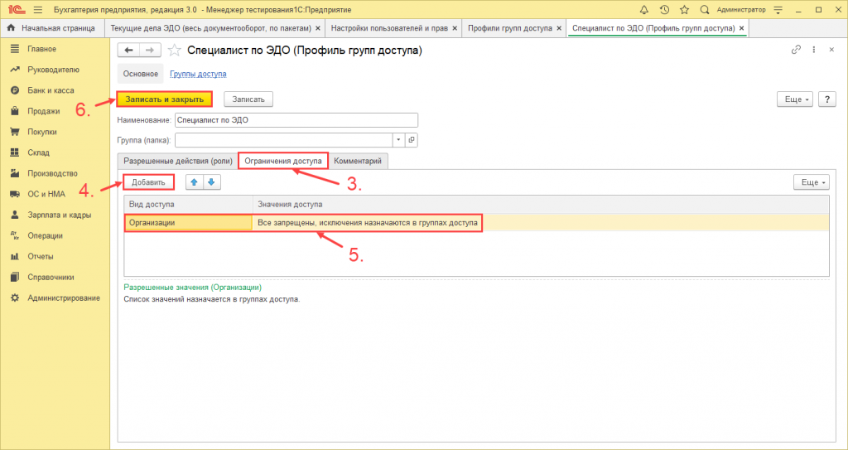Open the table's Еще menu
Image resolution: width=848 pixels, height=450 pixels.
coord(812,182)
